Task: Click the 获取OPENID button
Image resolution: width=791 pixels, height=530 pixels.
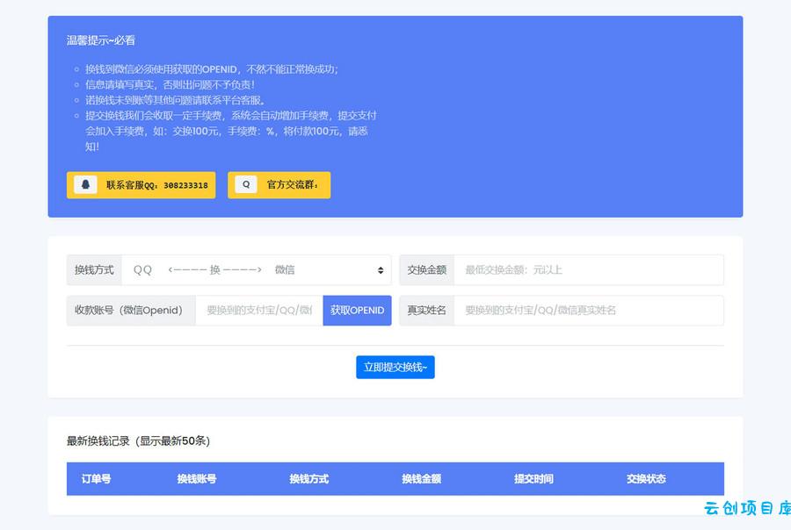Action: pos(357,311)
